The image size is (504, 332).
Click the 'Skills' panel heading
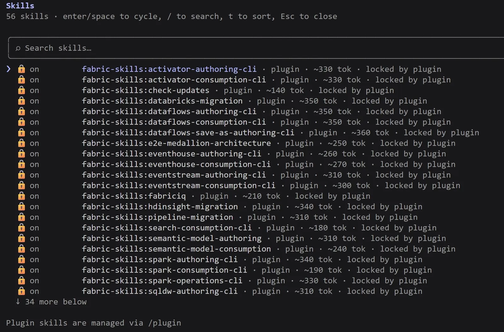point(20,6)
